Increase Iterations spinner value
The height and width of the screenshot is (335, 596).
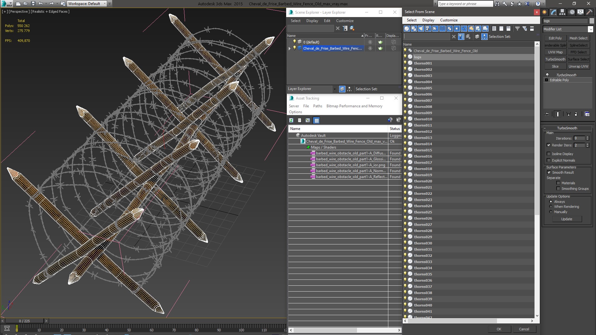587,137
